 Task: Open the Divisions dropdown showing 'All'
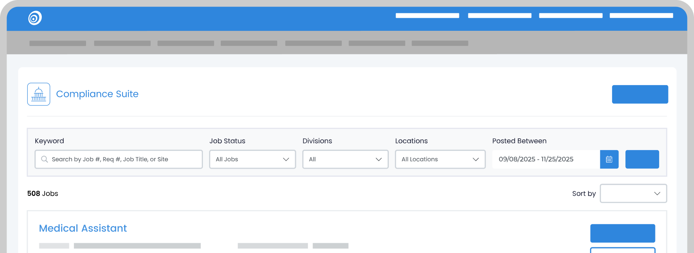coord(345,159)
